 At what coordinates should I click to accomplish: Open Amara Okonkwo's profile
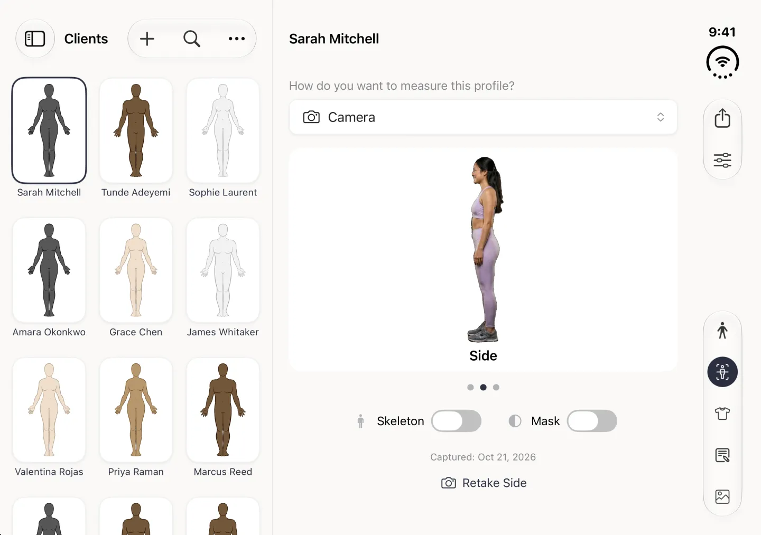(x=49, y=278)
